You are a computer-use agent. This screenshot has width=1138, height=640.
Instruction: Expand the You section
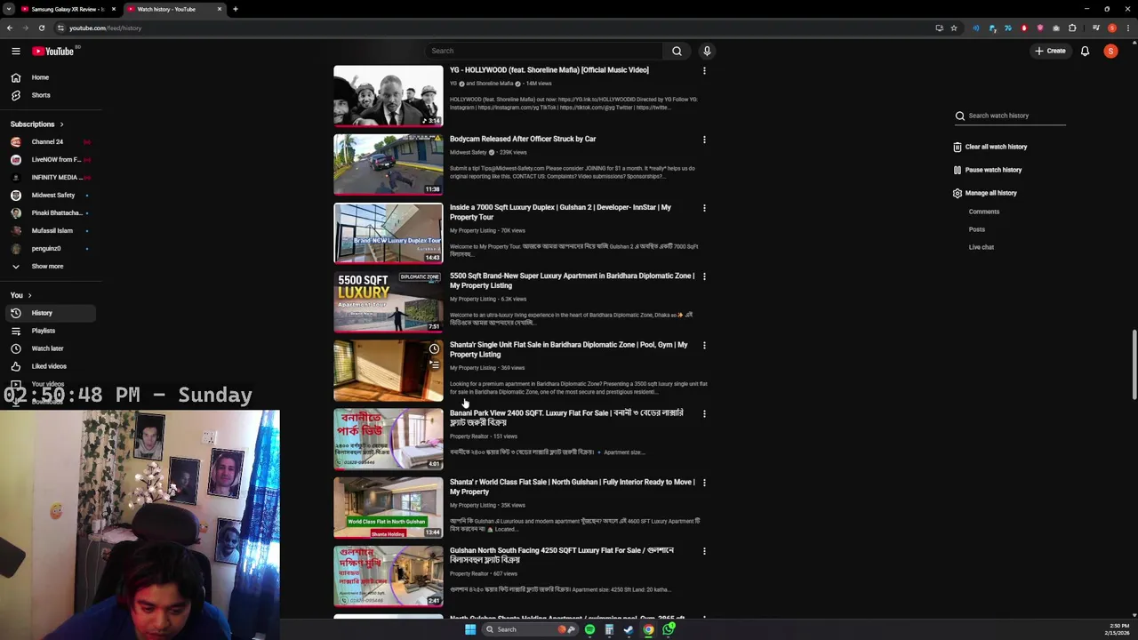[21, 295]
